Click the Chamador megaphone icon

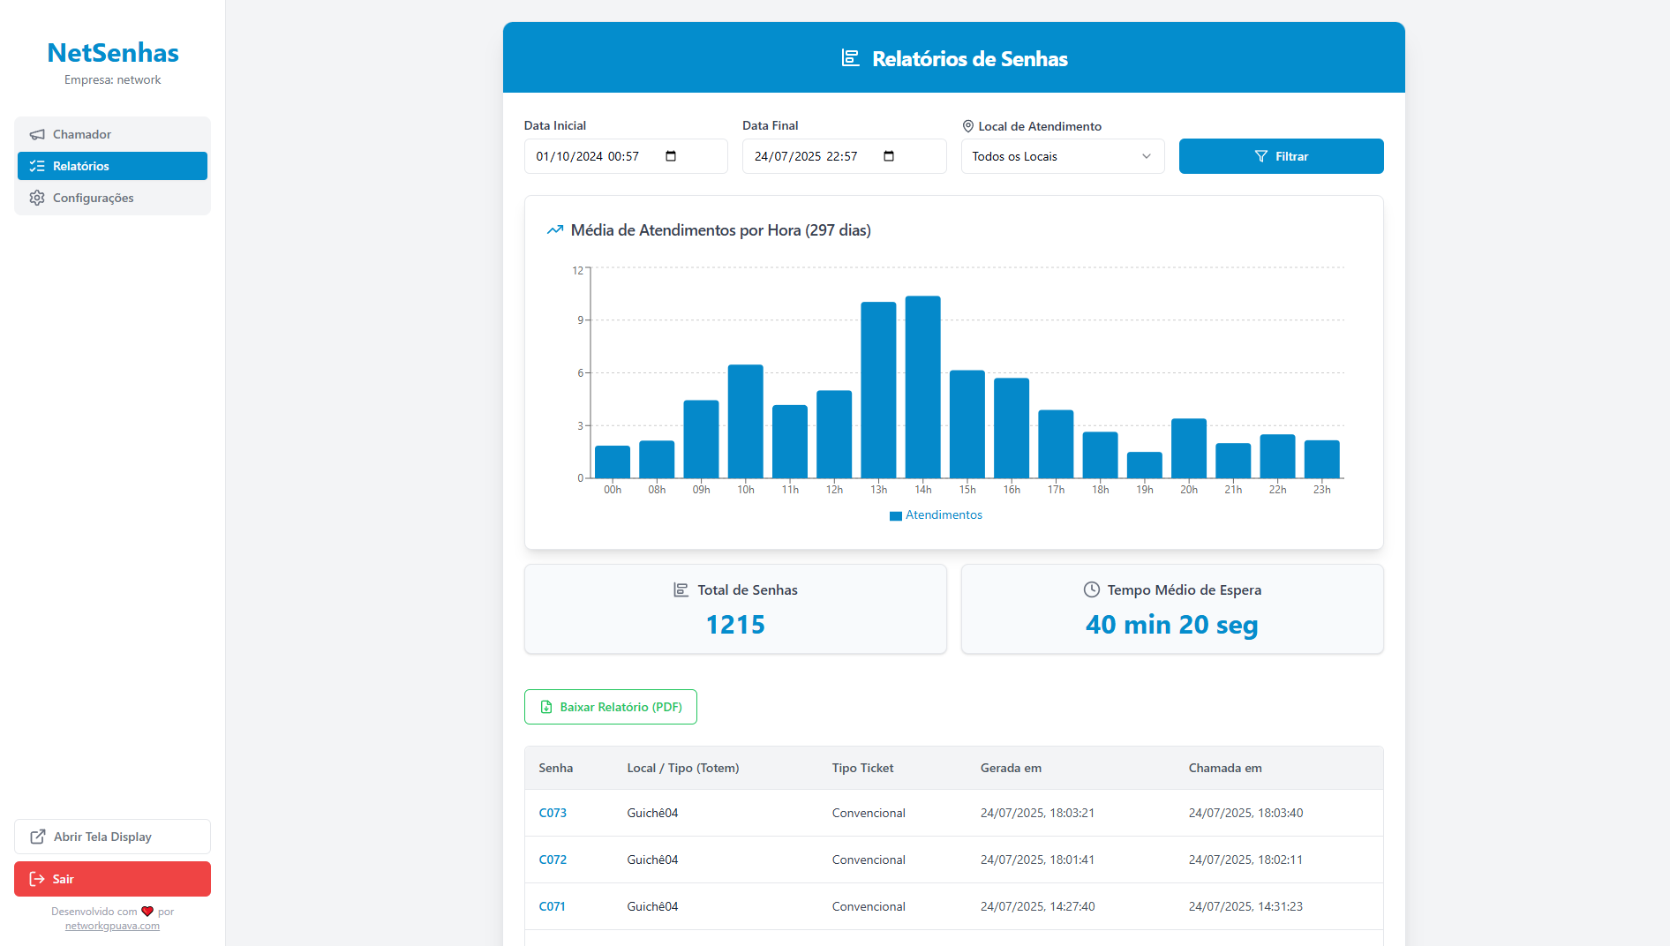pyautogui.click(x=37, y=134)
